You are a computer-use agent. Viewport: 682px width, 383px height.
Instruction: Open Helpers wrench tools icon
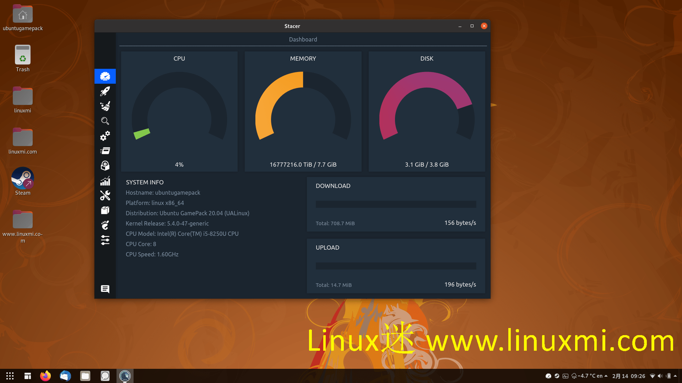click(x=105, y=195)
